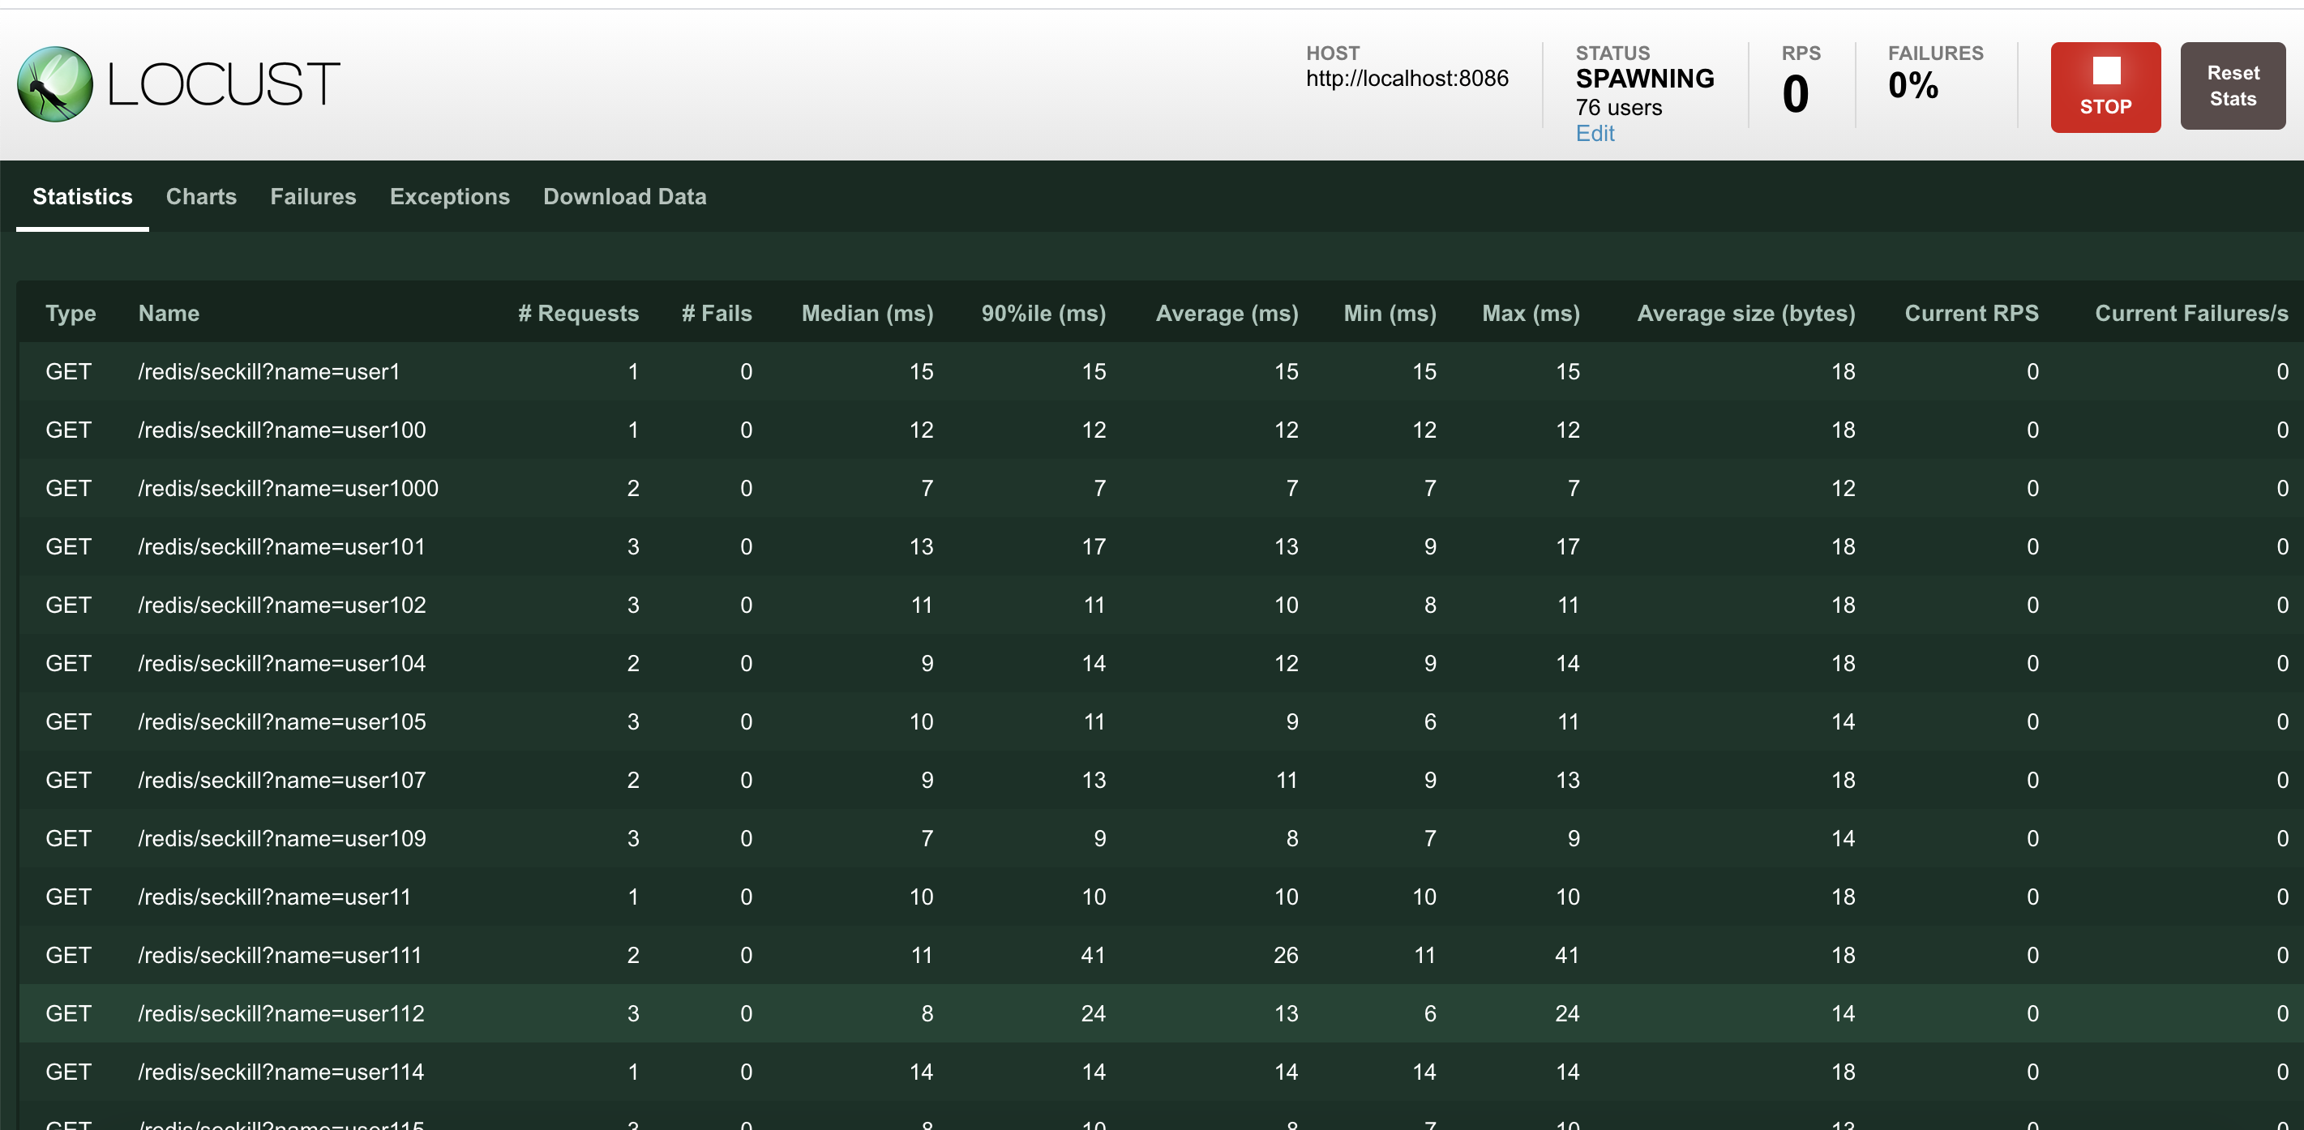Image resolution: width=2304 pixels, height=1130 pixels.
Task: Open the Exceptions tab
Action: pyautogui.click(x=449, y=197)
